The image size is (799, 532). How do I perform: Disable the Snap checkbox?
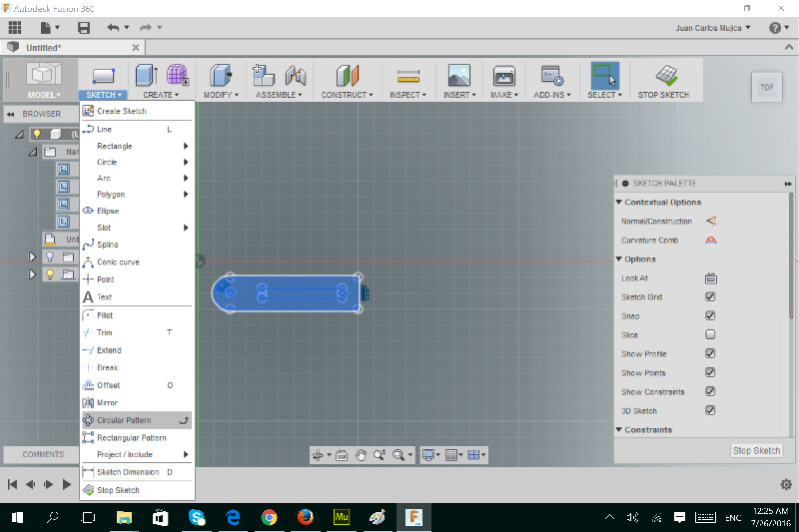[710, 315]
